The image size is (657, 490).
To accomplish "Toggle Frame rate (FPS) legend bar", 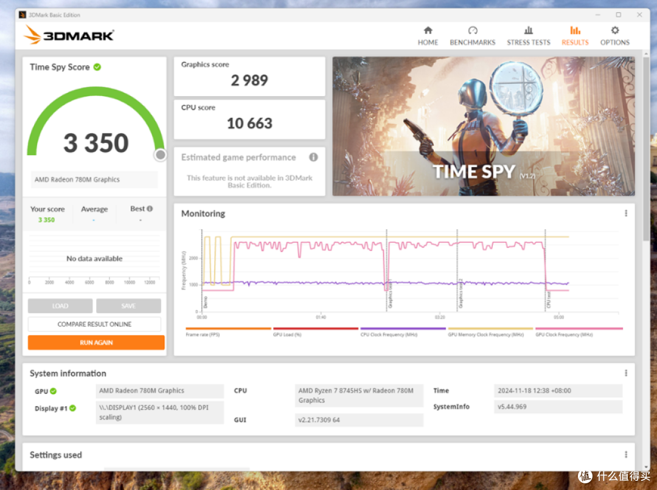I will coord(228,329).
